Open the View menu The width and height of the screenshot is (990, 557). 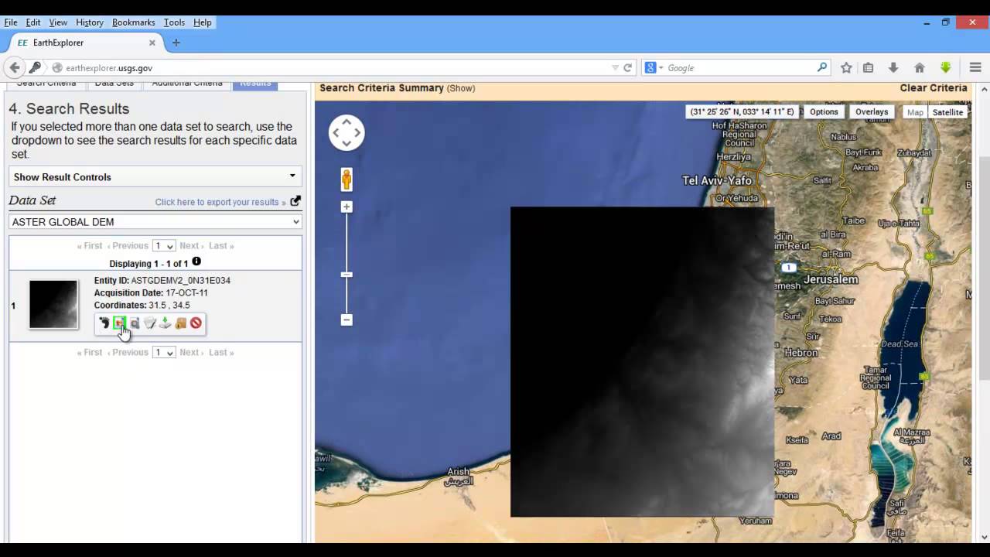click(58, 22)
